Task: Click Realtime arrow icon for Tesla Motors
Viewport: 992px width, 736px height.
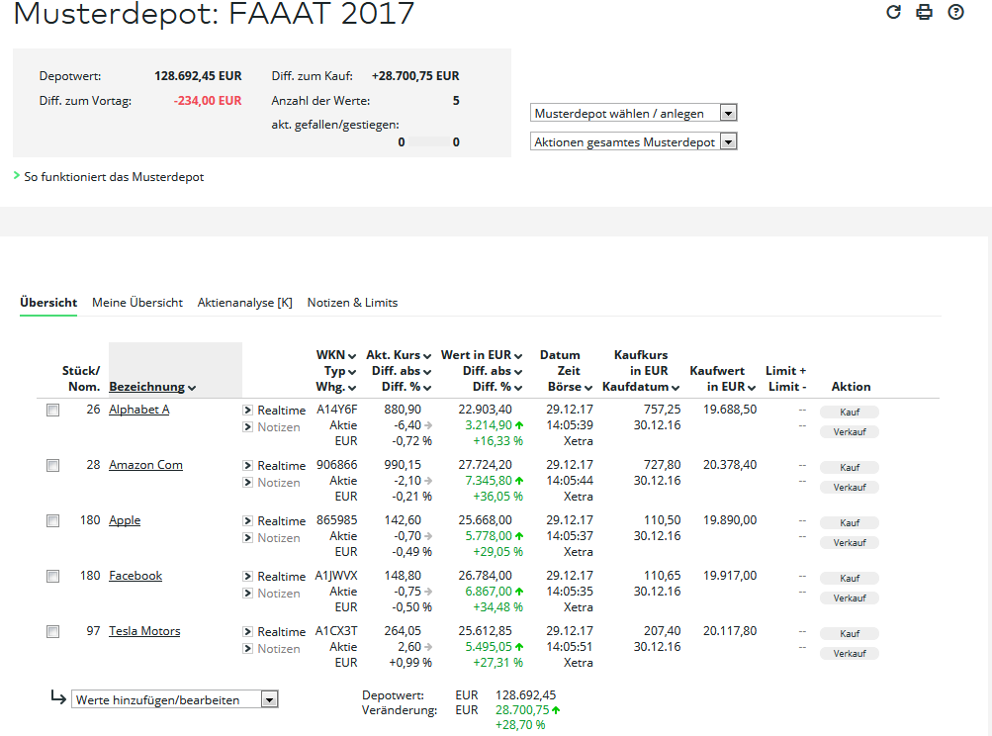Action: (248, 631)
